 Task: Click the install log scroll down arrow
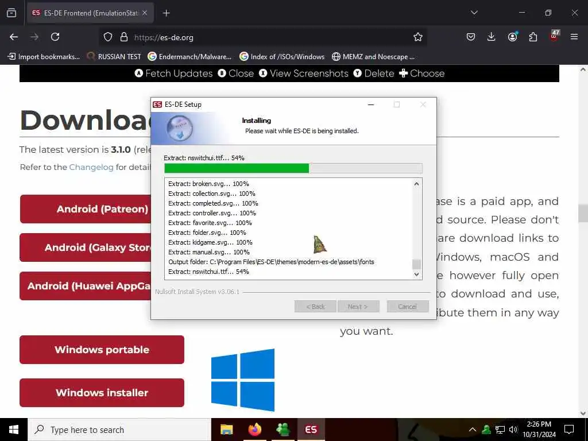pos(416,274)
